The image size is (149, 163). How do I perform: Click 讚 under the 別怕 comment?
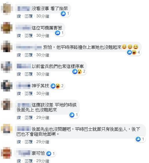click(19, 55)
